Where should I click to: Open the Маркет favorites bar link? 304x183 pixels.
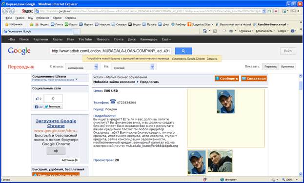click(x=86, y=24)
